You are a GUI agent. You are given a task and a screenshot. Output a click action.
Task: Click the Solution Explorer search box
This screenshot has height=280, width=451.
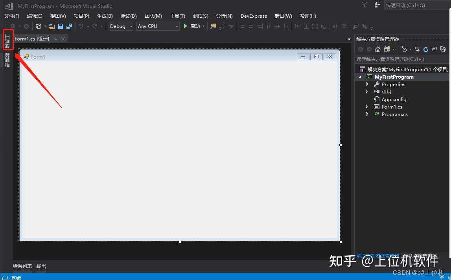401,59
